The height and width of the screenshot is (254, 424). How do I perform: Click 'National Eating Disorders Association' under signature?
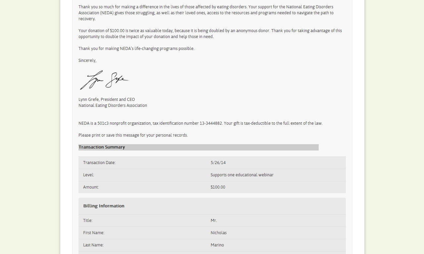[113, 106]
